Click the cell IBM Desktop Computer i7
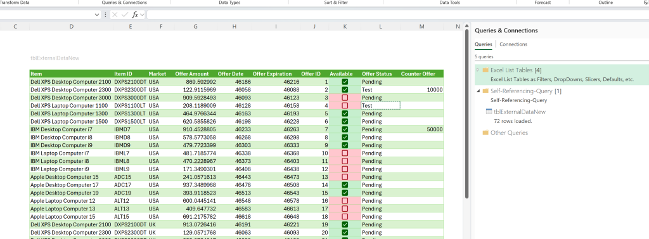 tap(71, 130)
